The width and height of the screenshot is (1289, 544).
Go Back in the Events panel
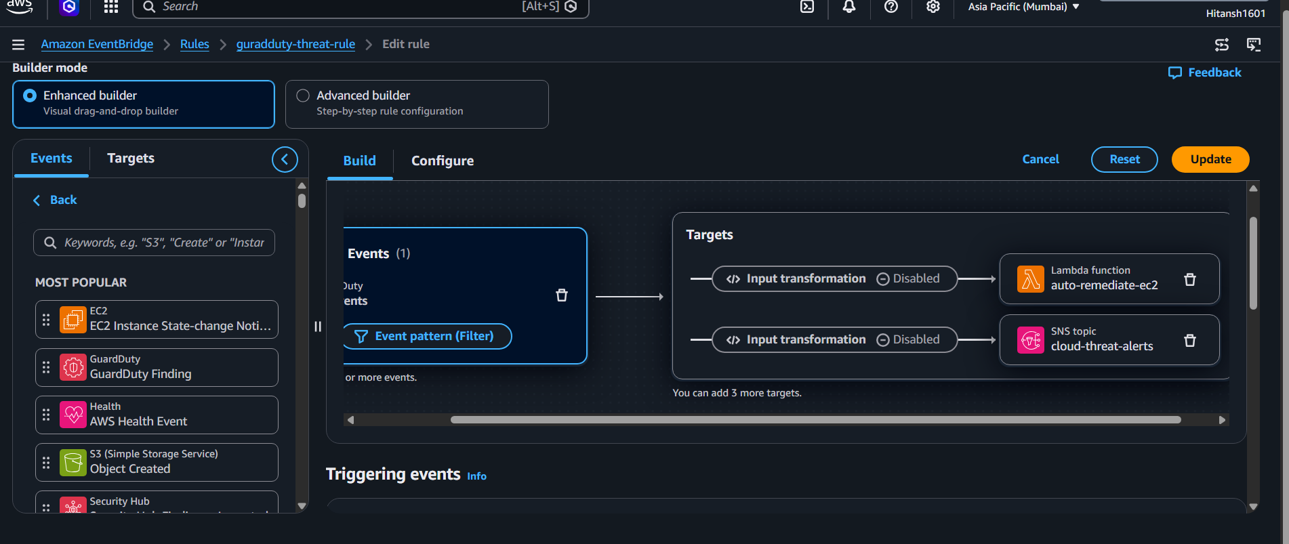pyautogui.click(x=55, y=201)
